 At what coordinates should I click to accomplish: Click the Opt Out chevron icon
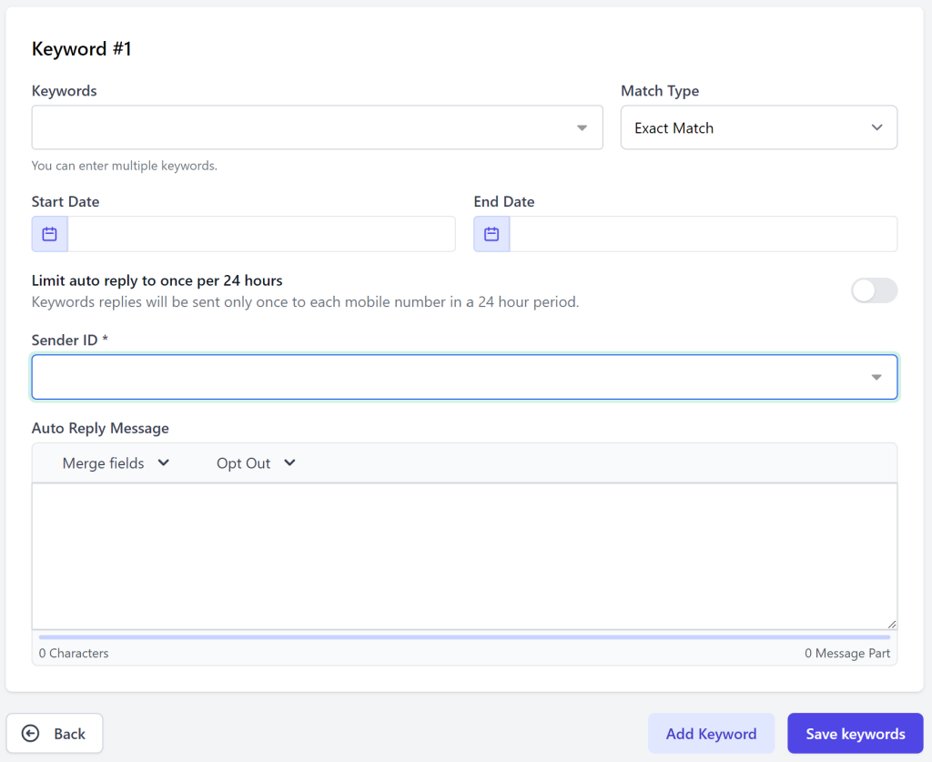point(289,462)
